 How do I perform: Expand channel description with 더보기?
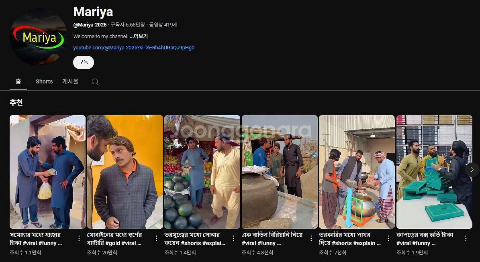coord(139,37)
